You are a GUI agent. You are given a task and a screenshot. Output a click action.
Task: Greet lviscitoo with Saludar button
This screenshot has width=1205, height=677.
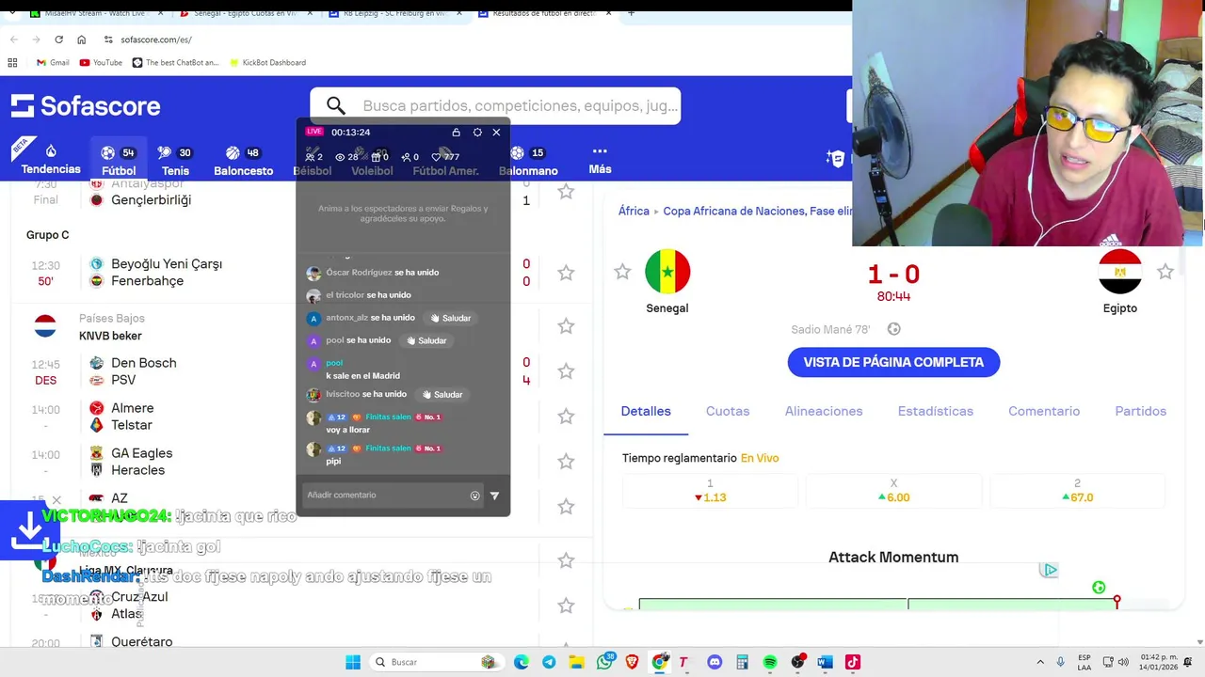(441, 394)
